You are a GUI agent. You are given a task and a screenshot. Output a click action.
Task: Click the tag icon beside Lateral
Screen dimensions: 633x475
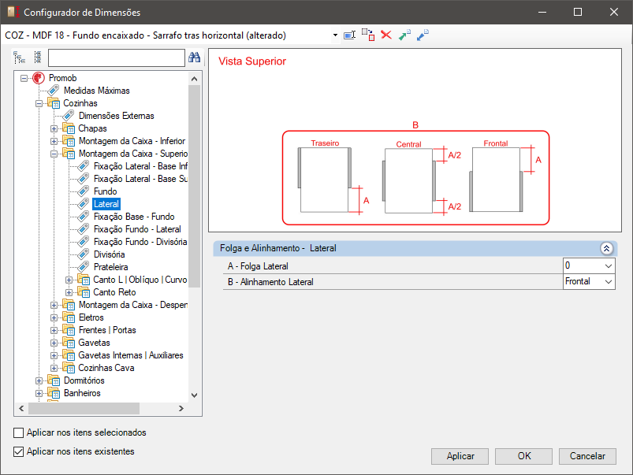pos(83,204)
